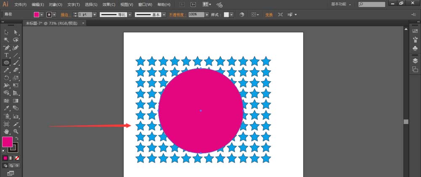Select the Mesh tool
This screenshot has width=421, height=177.
[7, 101]
